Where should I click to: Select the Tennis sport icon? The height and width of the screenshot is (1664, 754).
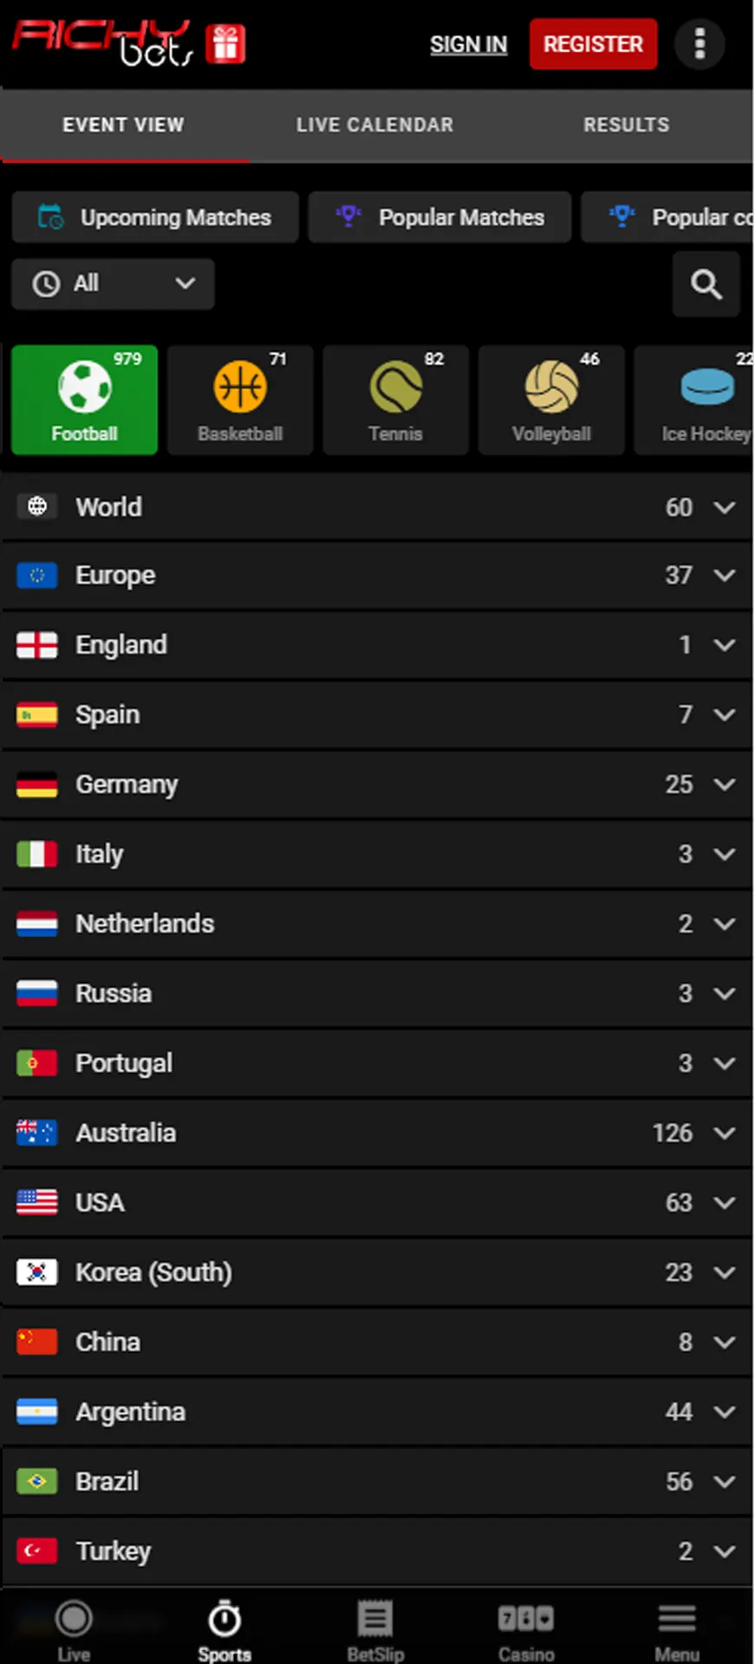tap(395, 400)
